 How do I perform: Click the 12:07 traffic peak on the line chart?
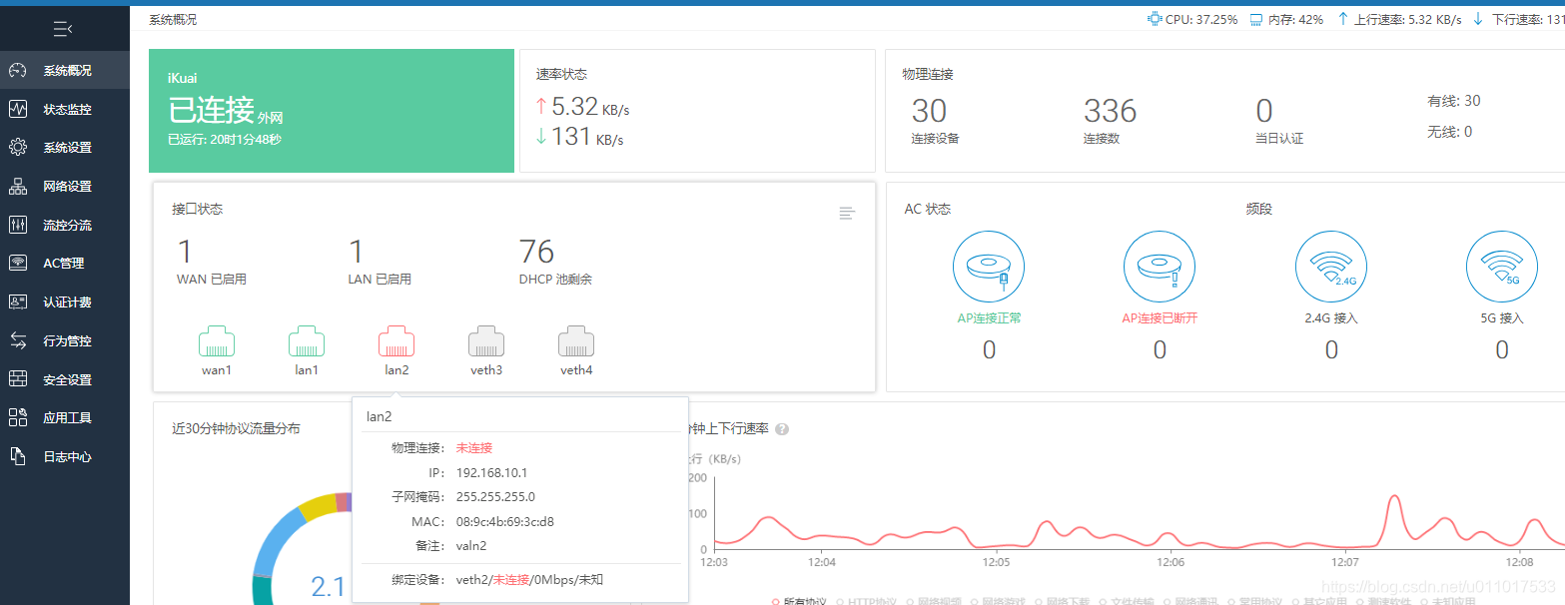(1394, 498)
